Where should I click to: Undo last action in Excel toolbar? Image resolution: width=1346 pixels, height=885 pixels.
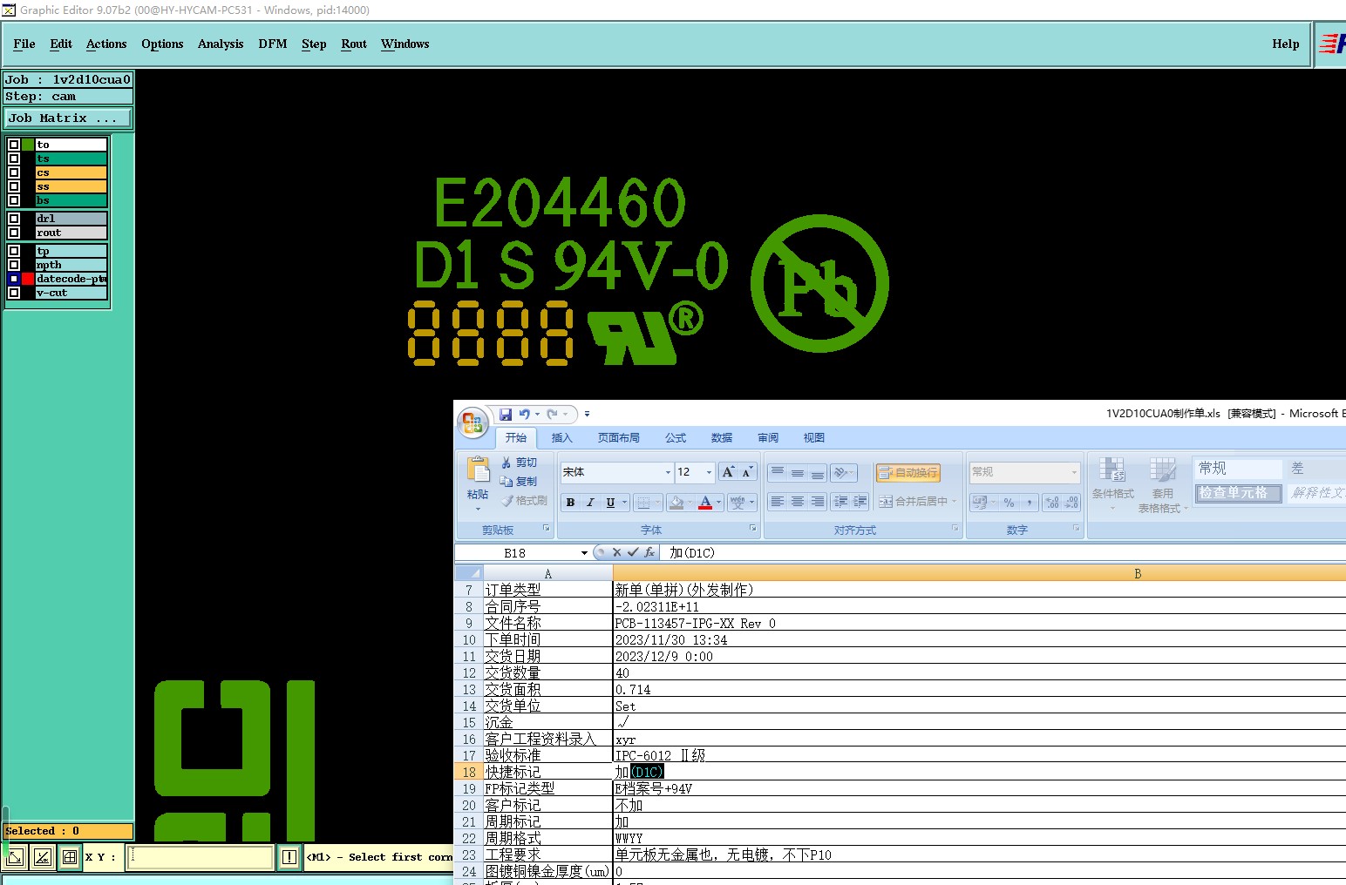(524, 415)
